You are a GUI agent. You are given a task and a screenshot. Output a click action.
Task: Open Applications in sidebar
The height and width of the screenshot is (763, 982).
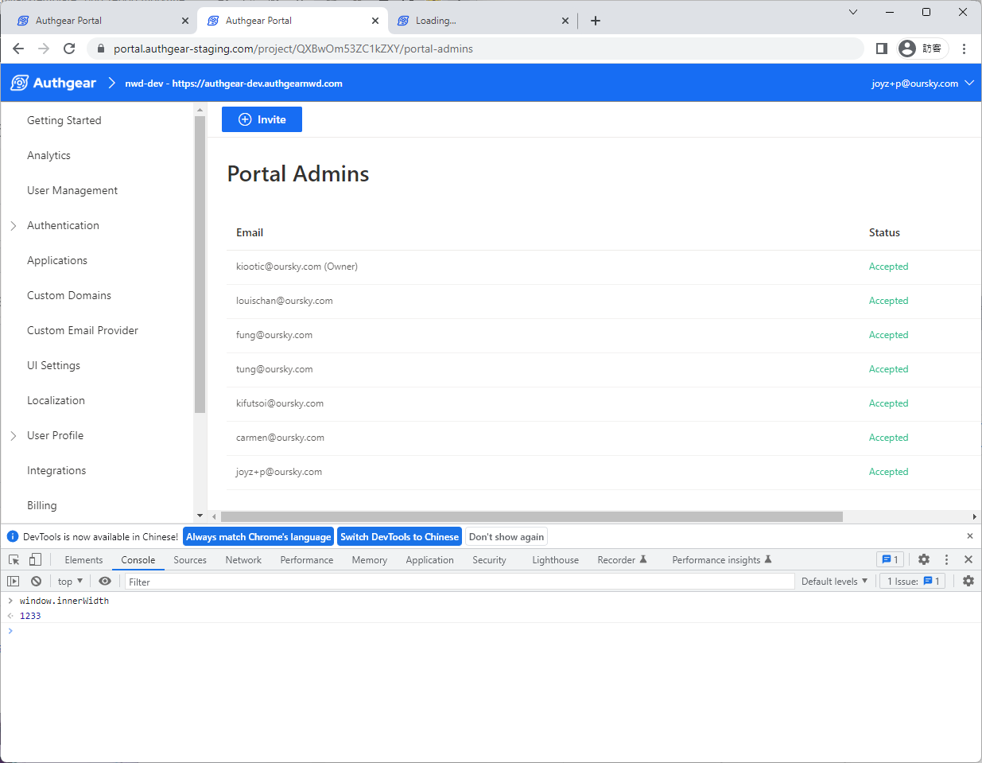[57, 260]
